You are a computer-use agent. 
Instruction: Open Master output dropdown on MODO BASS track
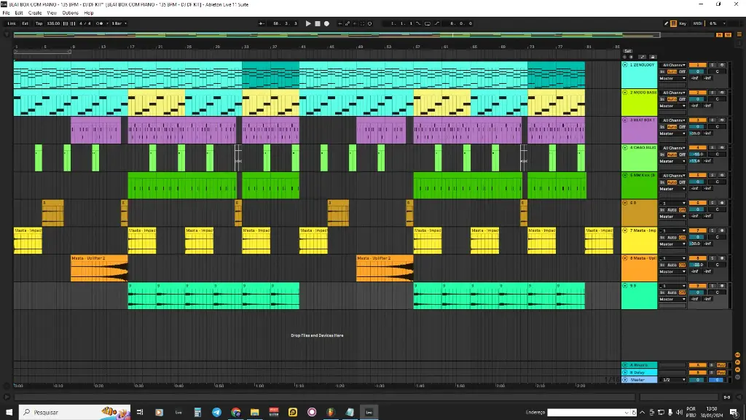pyautogui.click(x=672, y=106)
